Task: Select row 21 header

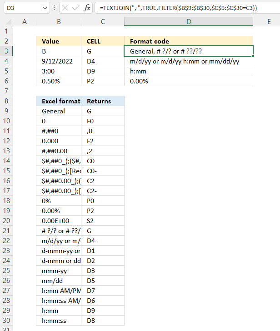Action: 6,230
